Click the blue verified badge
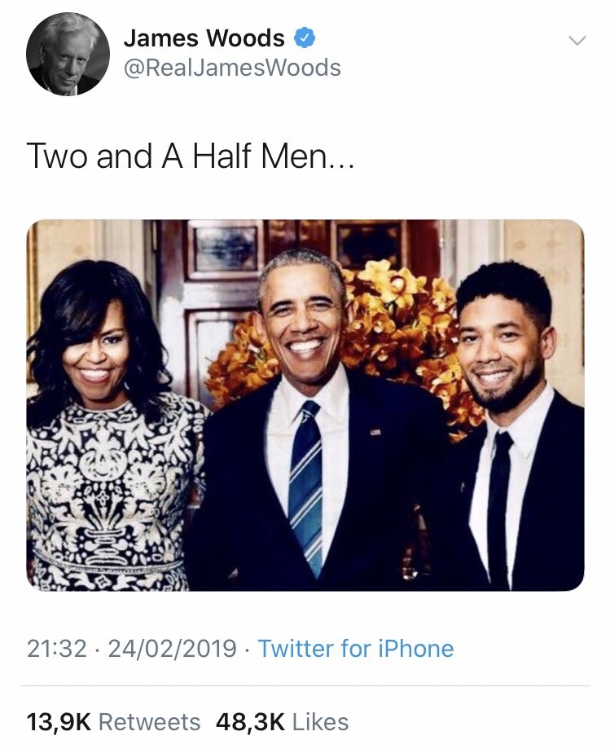The height and width of the screenshot is (749, 610). (304, 37)
